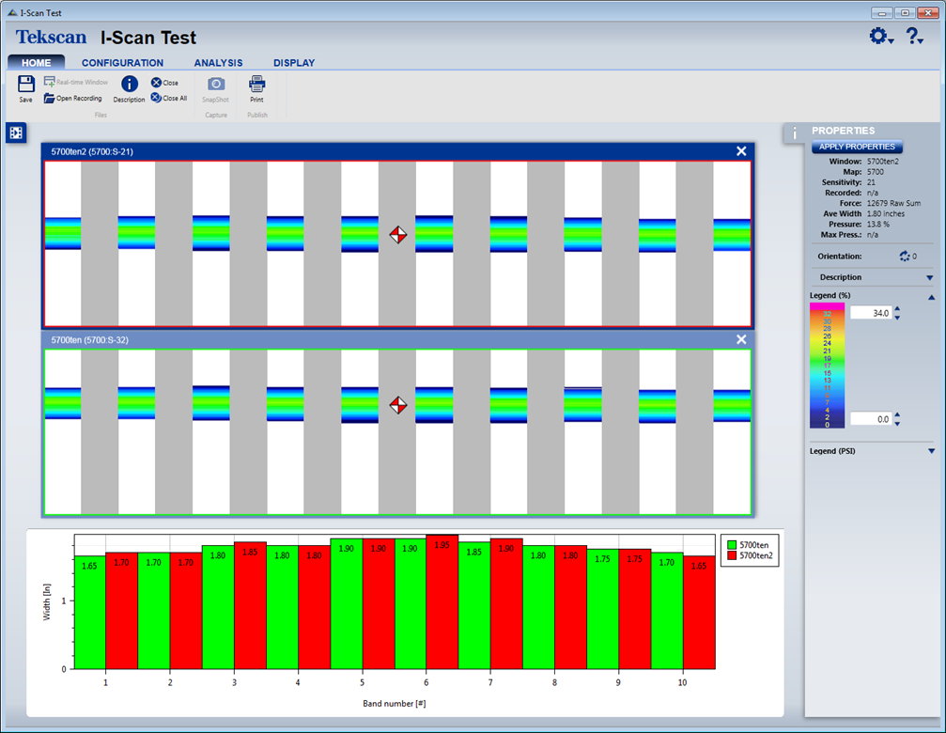Image resolution: width=946 pixels, height=733 pixels.
Task: Click the APPLY PROPERTIES button
Action: click(857, 147)
